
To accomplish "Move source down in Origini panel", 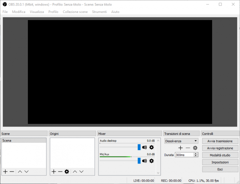I will click(x=82, y=171).
